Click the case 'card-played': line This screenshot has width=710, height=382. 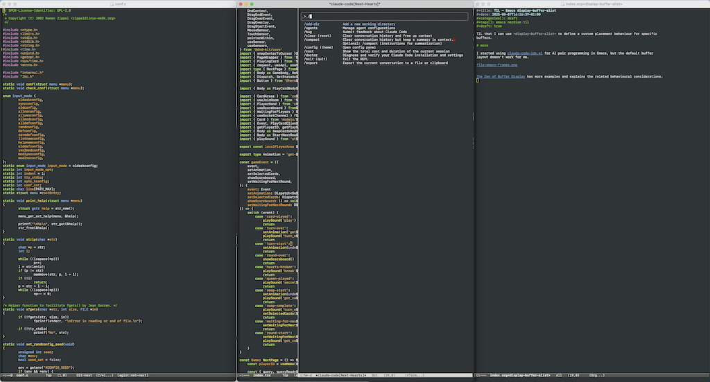click(275, 216)
